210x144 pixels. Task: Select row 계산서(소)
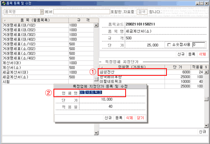click(48, 67)
